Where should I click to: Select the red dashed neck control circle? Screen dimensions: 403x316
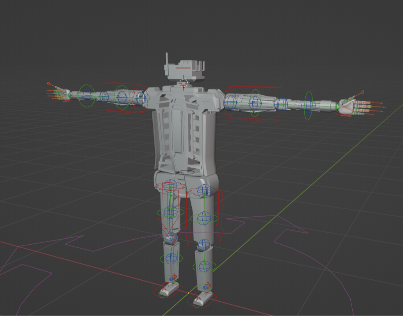click(183, 83)
